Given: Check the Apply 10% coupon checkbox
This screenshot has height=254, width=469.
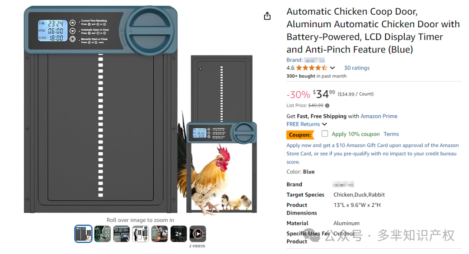Looking at the screenshot, I should [325, 134].
